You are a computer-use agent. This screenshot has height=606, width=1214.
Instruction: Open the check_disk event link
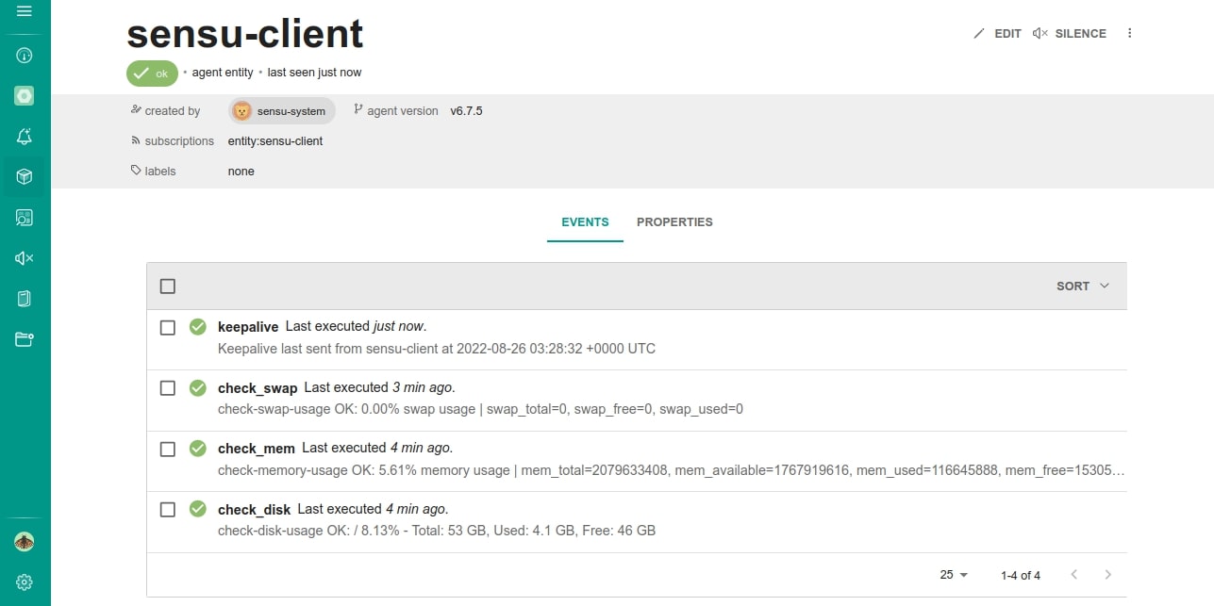[254, 510]
